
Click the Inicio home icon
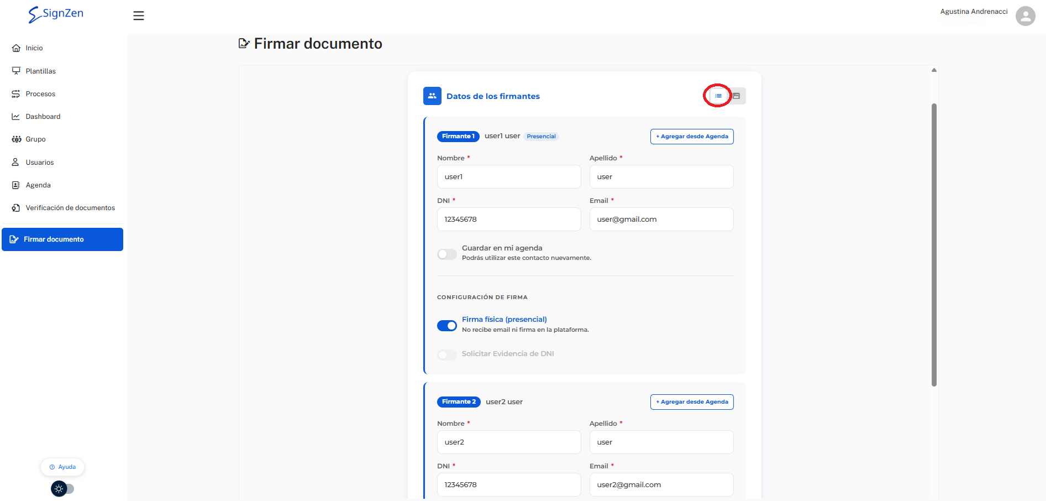pyautogui.click(x=16, y=48)
